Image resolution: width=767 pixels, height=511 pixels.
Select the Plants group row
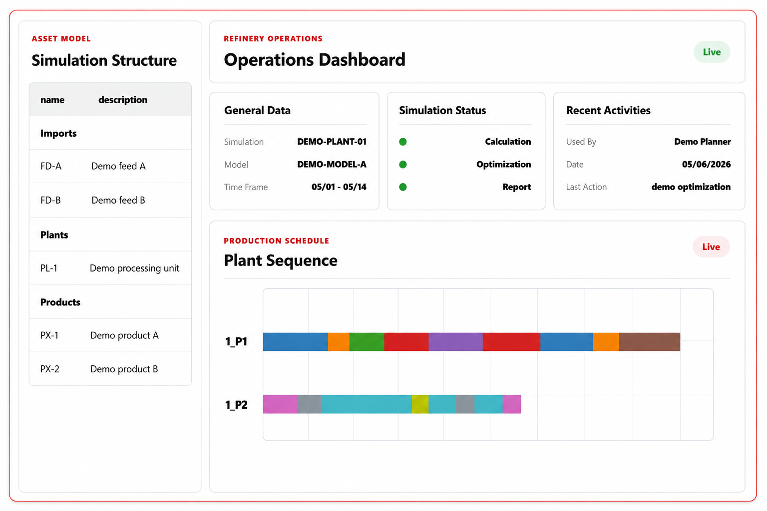tap(110, 235)
